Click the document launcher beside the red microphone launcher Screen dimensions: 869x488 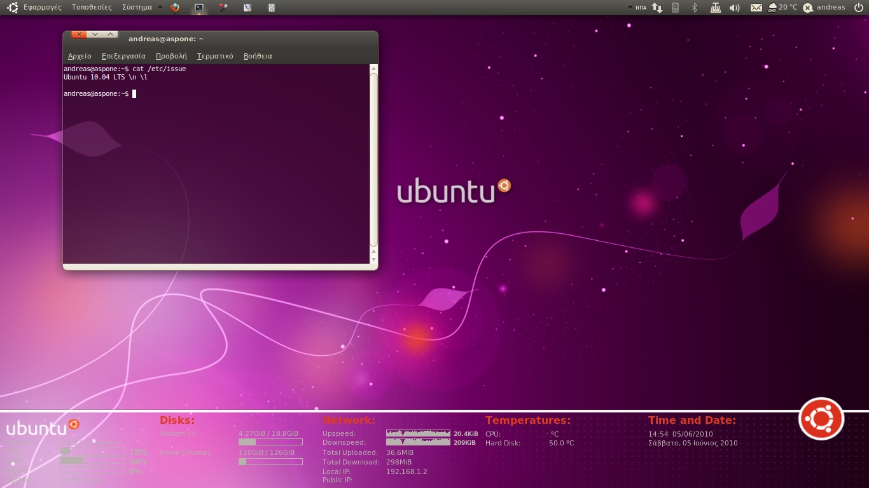coord(247,8)
